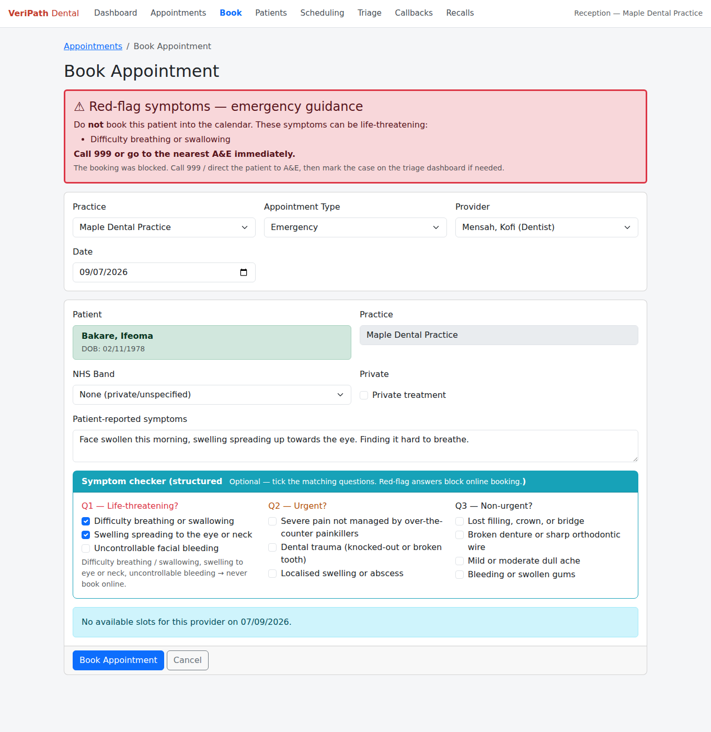Untick Swelling spreading to the eye or neck
This screenshot has width=711, height=732.
[86, 535]
